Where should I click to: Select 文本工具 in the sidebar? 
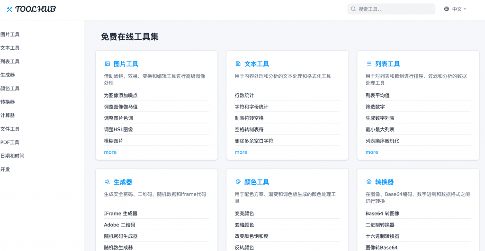coord(10,48)
